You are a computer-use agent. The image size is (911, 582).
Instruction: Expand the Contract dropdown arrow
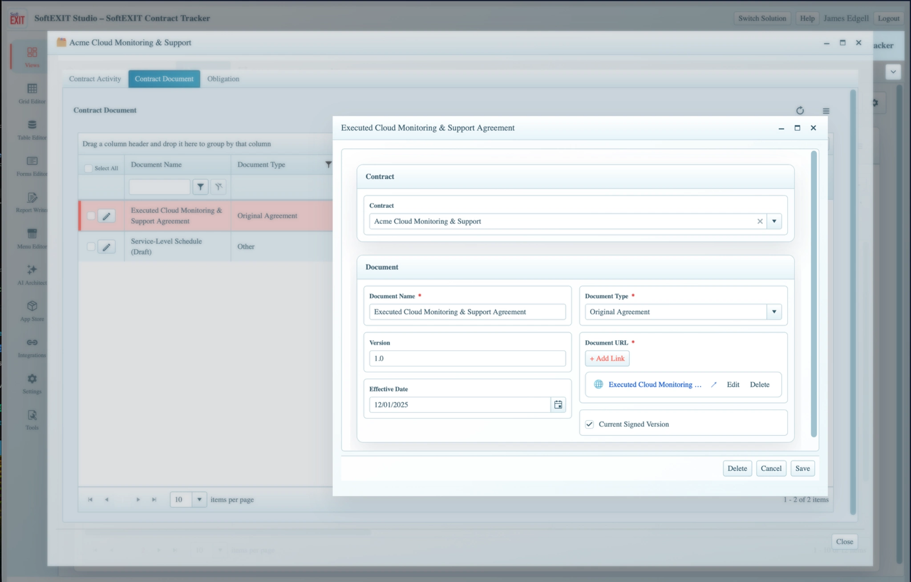[774, 221]
